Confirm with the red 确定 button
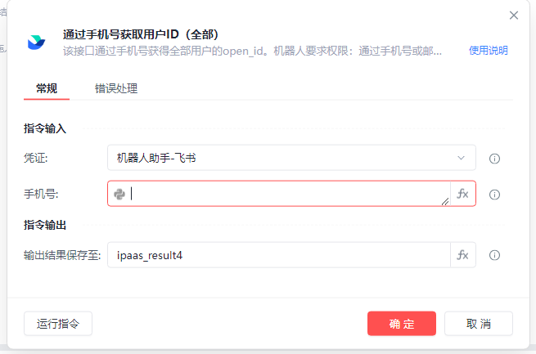Image resolution: width=536 pixels, height=354 pixels. (x=401, y=324)
